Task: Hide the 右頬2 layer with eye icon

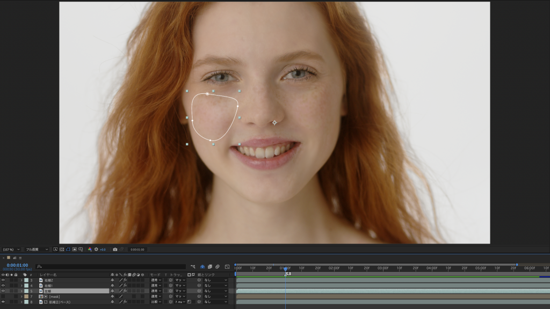Action: pos(3,280)
